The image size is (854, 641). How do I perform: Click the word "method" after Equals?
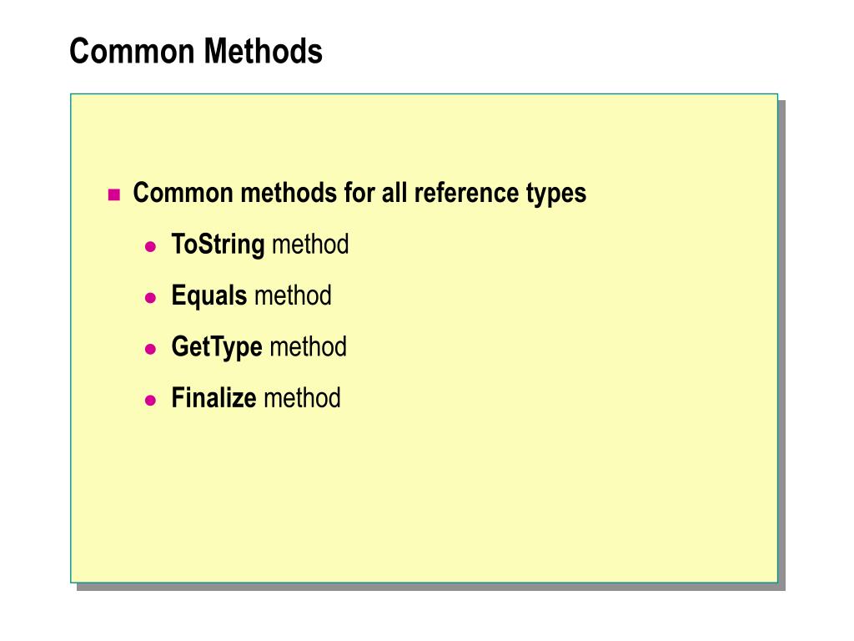pyautogui.click(x=293, y=295)
